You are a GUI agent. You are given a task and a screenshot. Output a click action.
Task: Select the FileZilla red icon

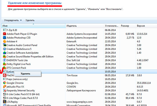point(4,75)
